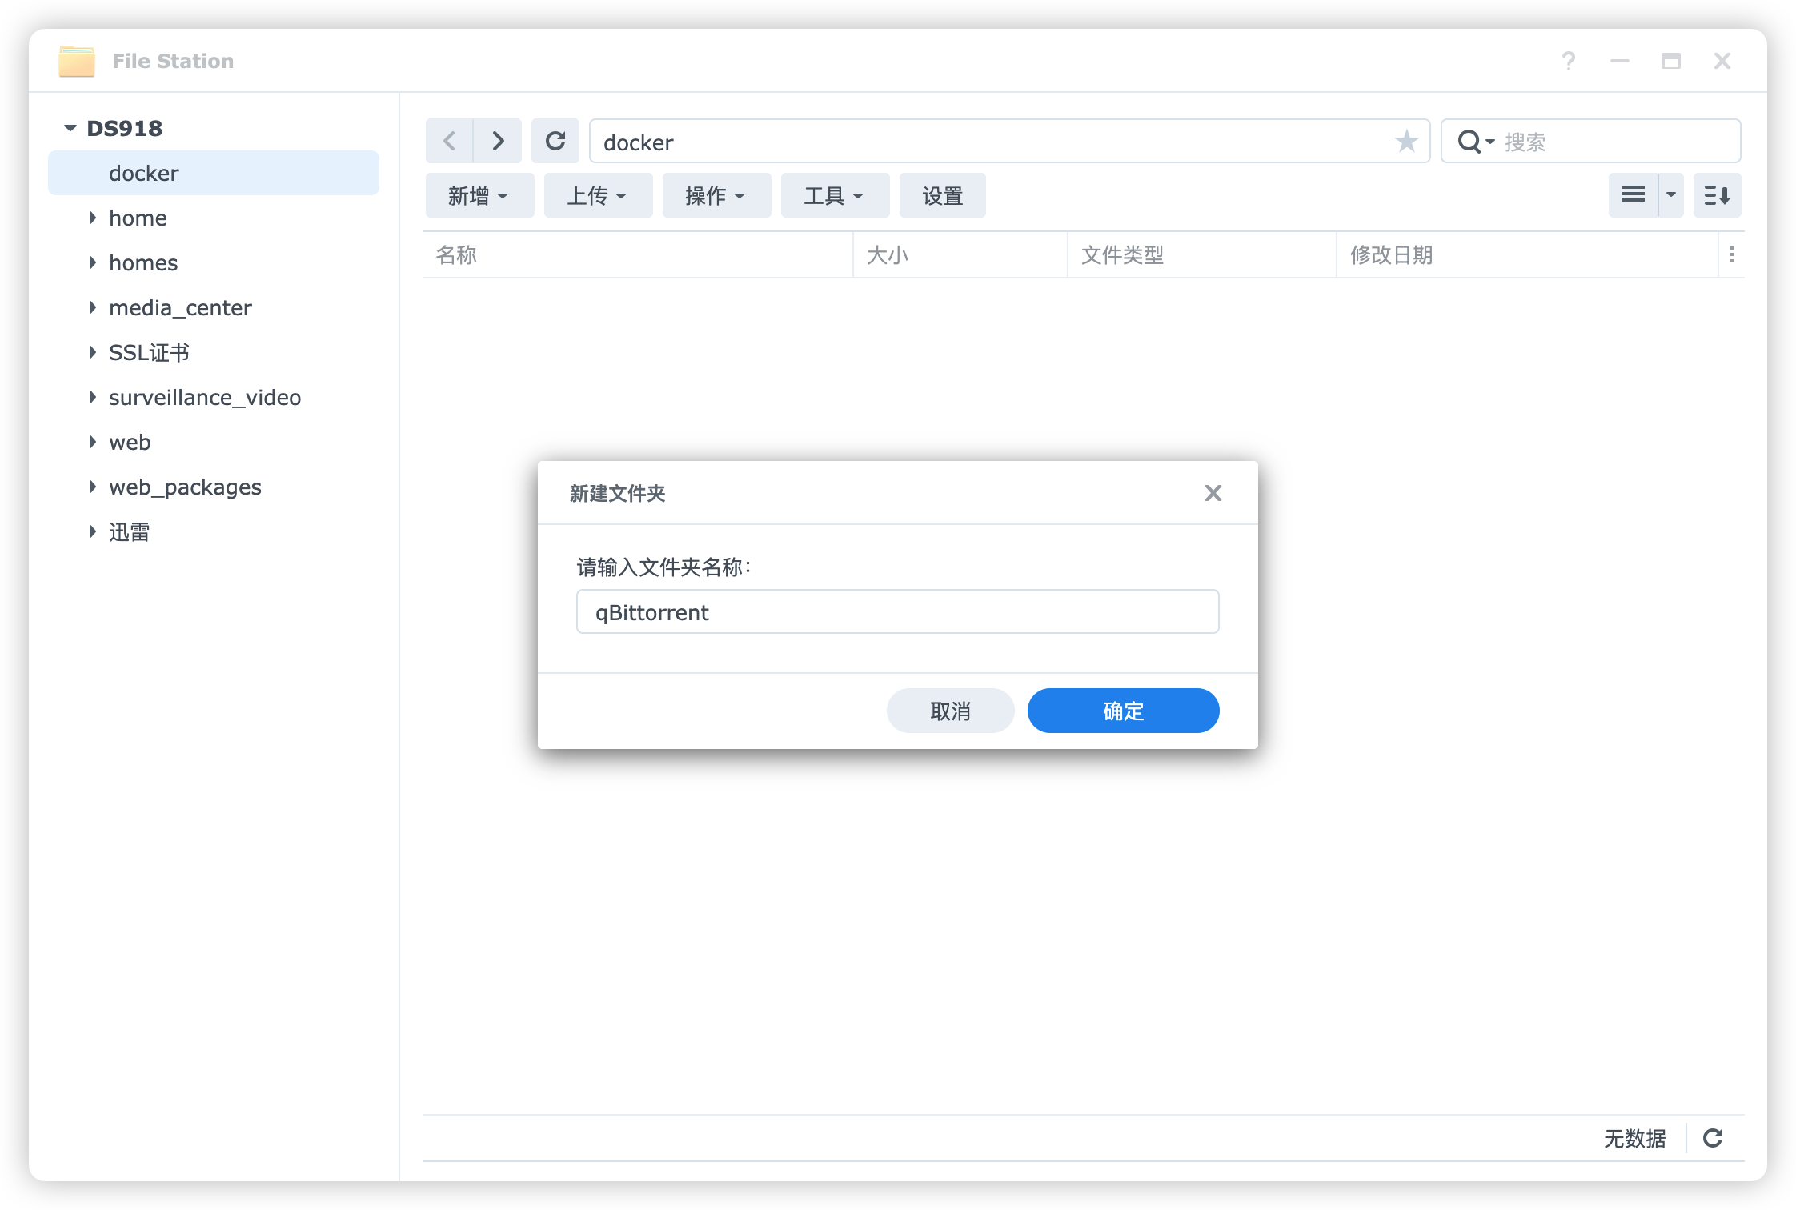
Task: Switch to list view mode icon
Action: 1633,195
